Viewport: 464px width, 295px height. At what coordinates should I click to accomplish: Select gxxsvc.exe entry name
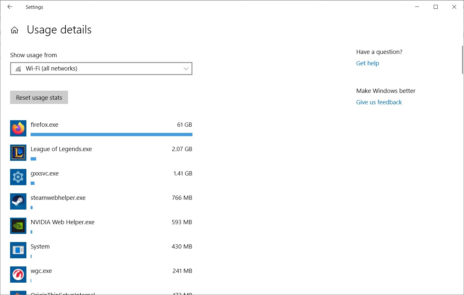(45, 173)
